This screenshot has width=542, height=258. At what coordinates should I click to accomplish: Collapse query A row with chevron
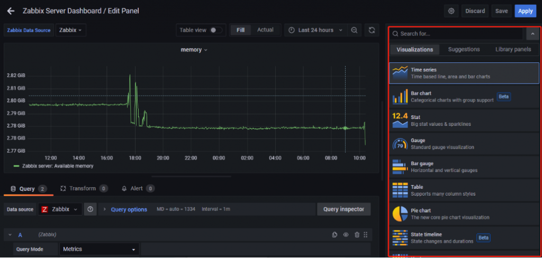pos(10,235)
